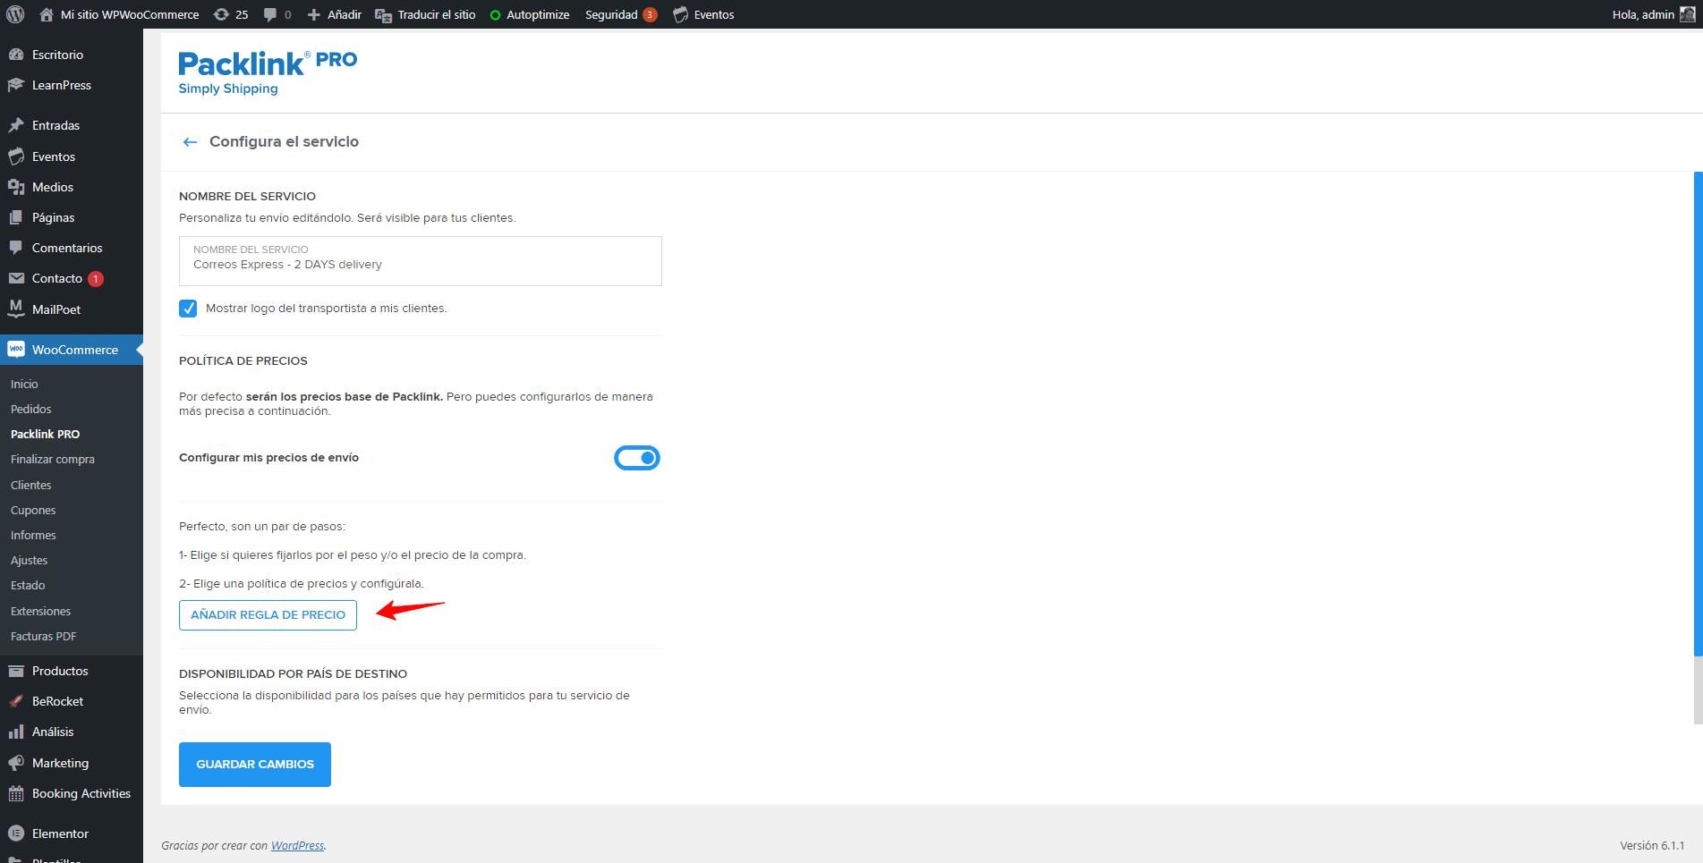
Task: Select Packlink PRO submenu item
Action: click(x=45, y=434)
